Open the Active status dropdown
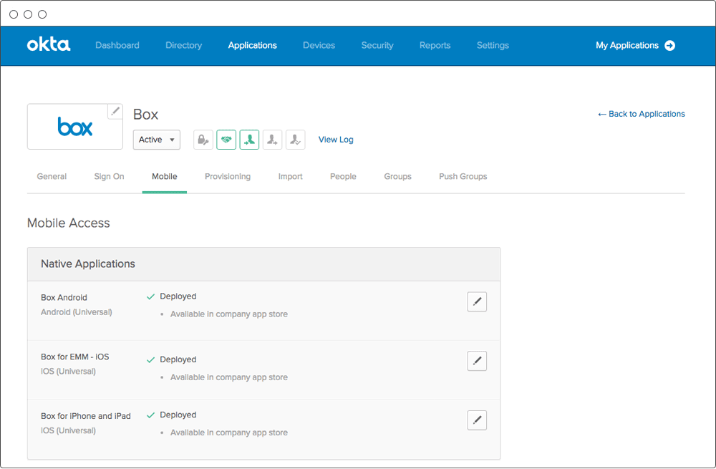Screen dimensions: 716x469 tap(157, 140)
